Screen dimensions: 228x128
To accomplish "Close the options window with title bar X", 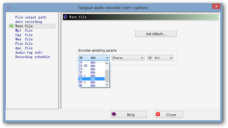I will [x=216, y=6].
